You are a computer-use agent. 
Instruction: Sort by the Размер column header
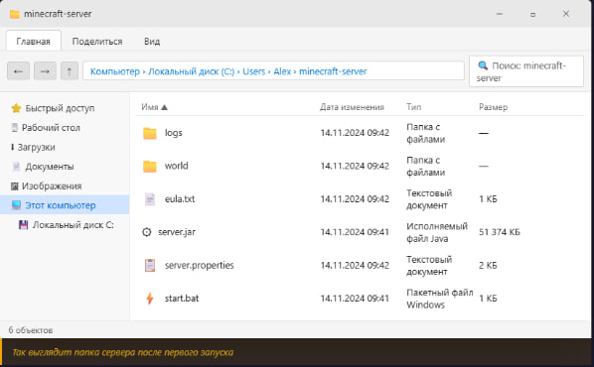point(493,107)
